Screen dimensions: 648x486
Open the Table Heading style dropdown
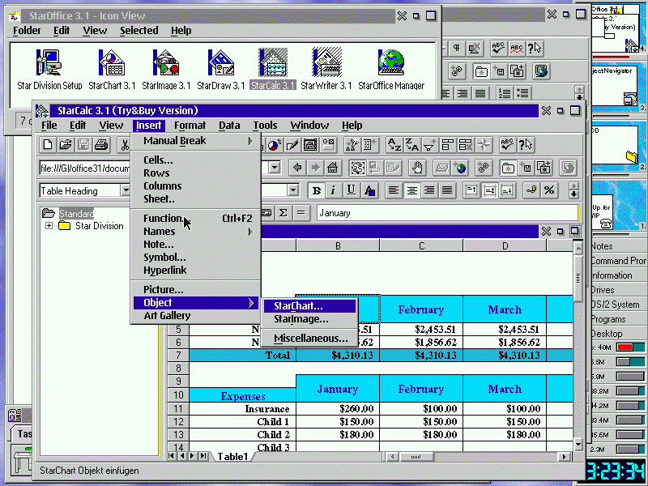click(126, 190)
